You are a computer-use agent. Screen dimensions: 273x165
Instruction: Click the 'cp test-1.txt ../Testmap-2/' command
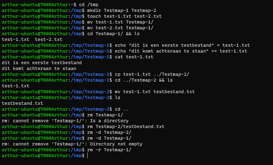[152, 74]
